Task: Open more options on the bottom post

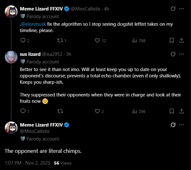Action: (182, 125)
